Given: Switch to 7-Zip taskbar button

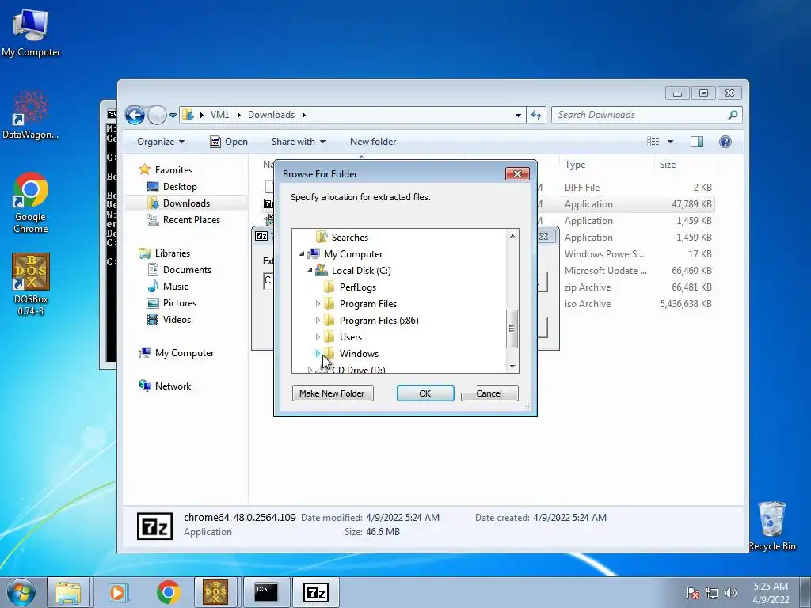Looking at the screenshot, I should point(315,592).
